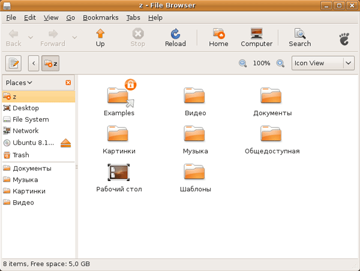Click the zoom out magnifier icon
This screenshot has width=360, height=271.
243,63
